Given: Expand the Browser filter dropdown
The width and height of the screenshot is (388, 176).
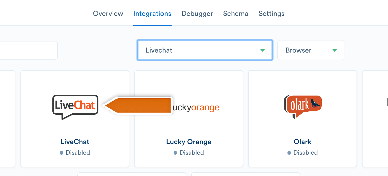Looking at the screenshot, I should (311, 50).
